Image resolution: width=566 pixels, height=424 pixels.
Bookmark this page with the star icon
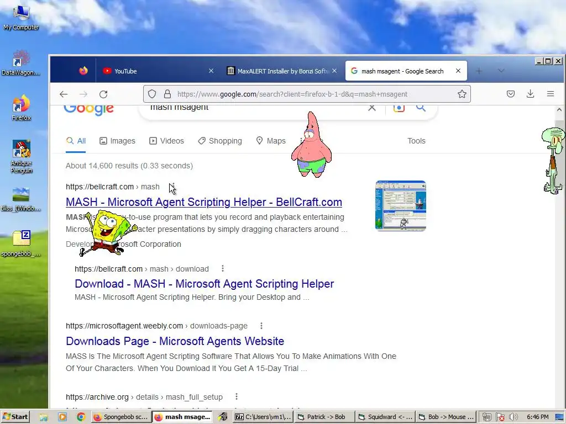(x=462, y=94)
